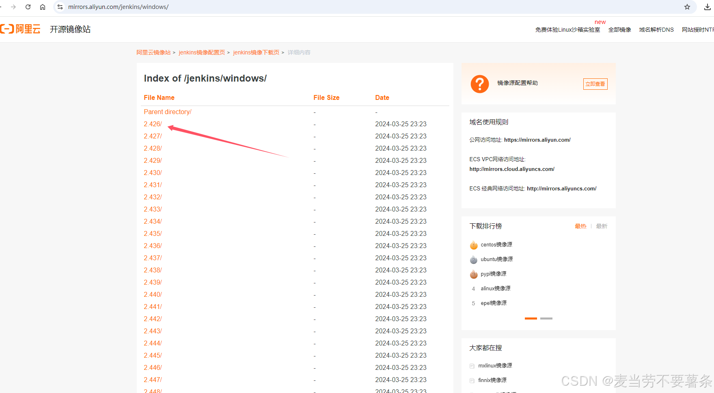Click the orange question mark help icon

[x=480, y=84]
